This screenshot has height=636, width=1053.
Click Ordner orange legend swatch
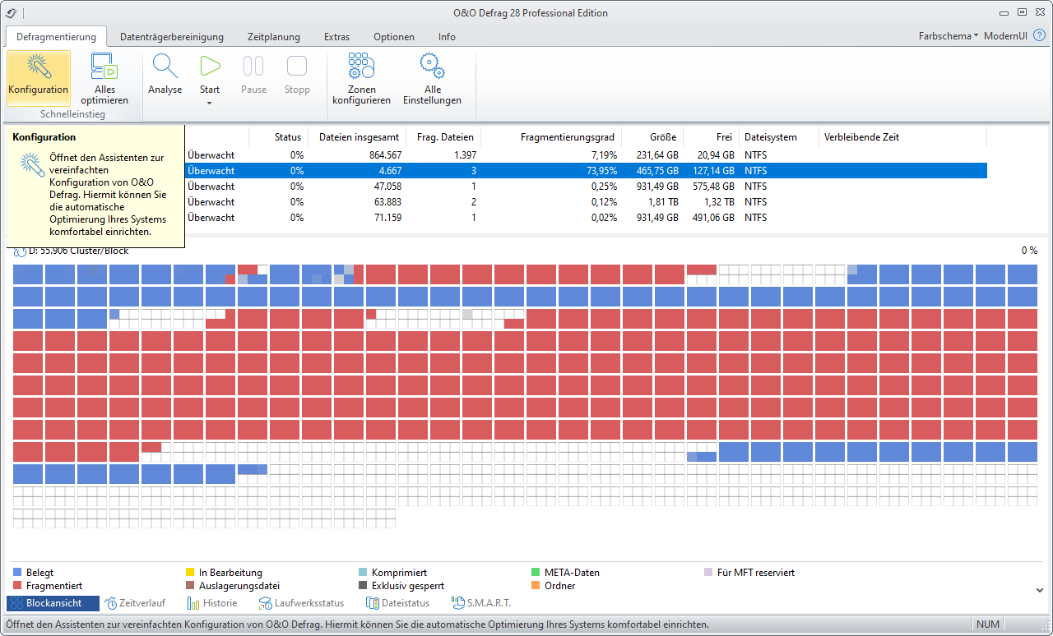[537, 586]
